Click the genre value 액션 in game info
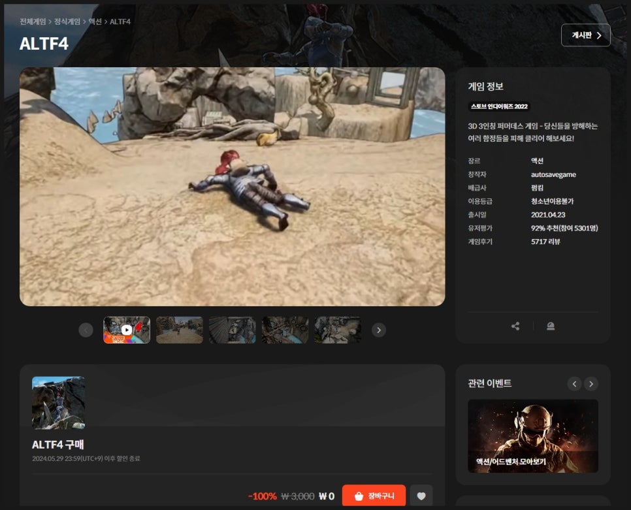The height and width of the screenshot is (510, 631). [x=537, y=161]
